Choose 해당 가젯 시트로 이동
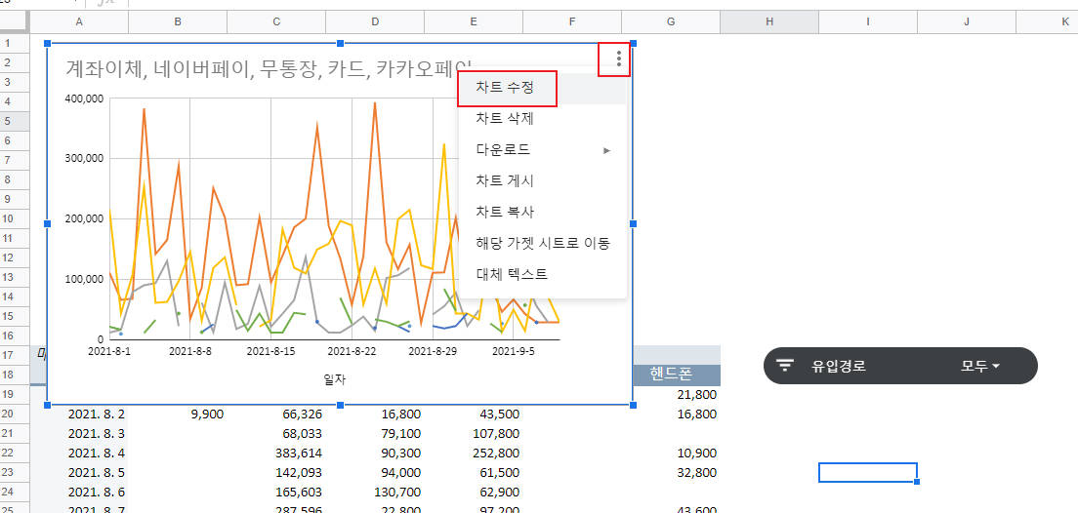 pos(543,243)
